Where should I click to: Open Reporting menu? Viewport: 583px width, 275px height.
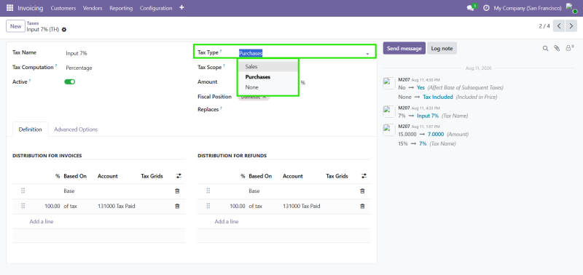[x=121, y=8]
